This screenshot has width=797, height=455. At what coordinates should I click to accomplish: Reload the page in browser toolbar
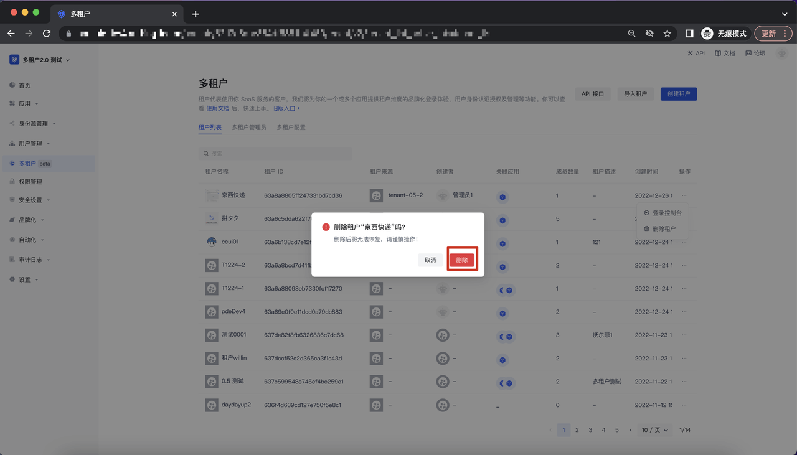click(47, 34)
